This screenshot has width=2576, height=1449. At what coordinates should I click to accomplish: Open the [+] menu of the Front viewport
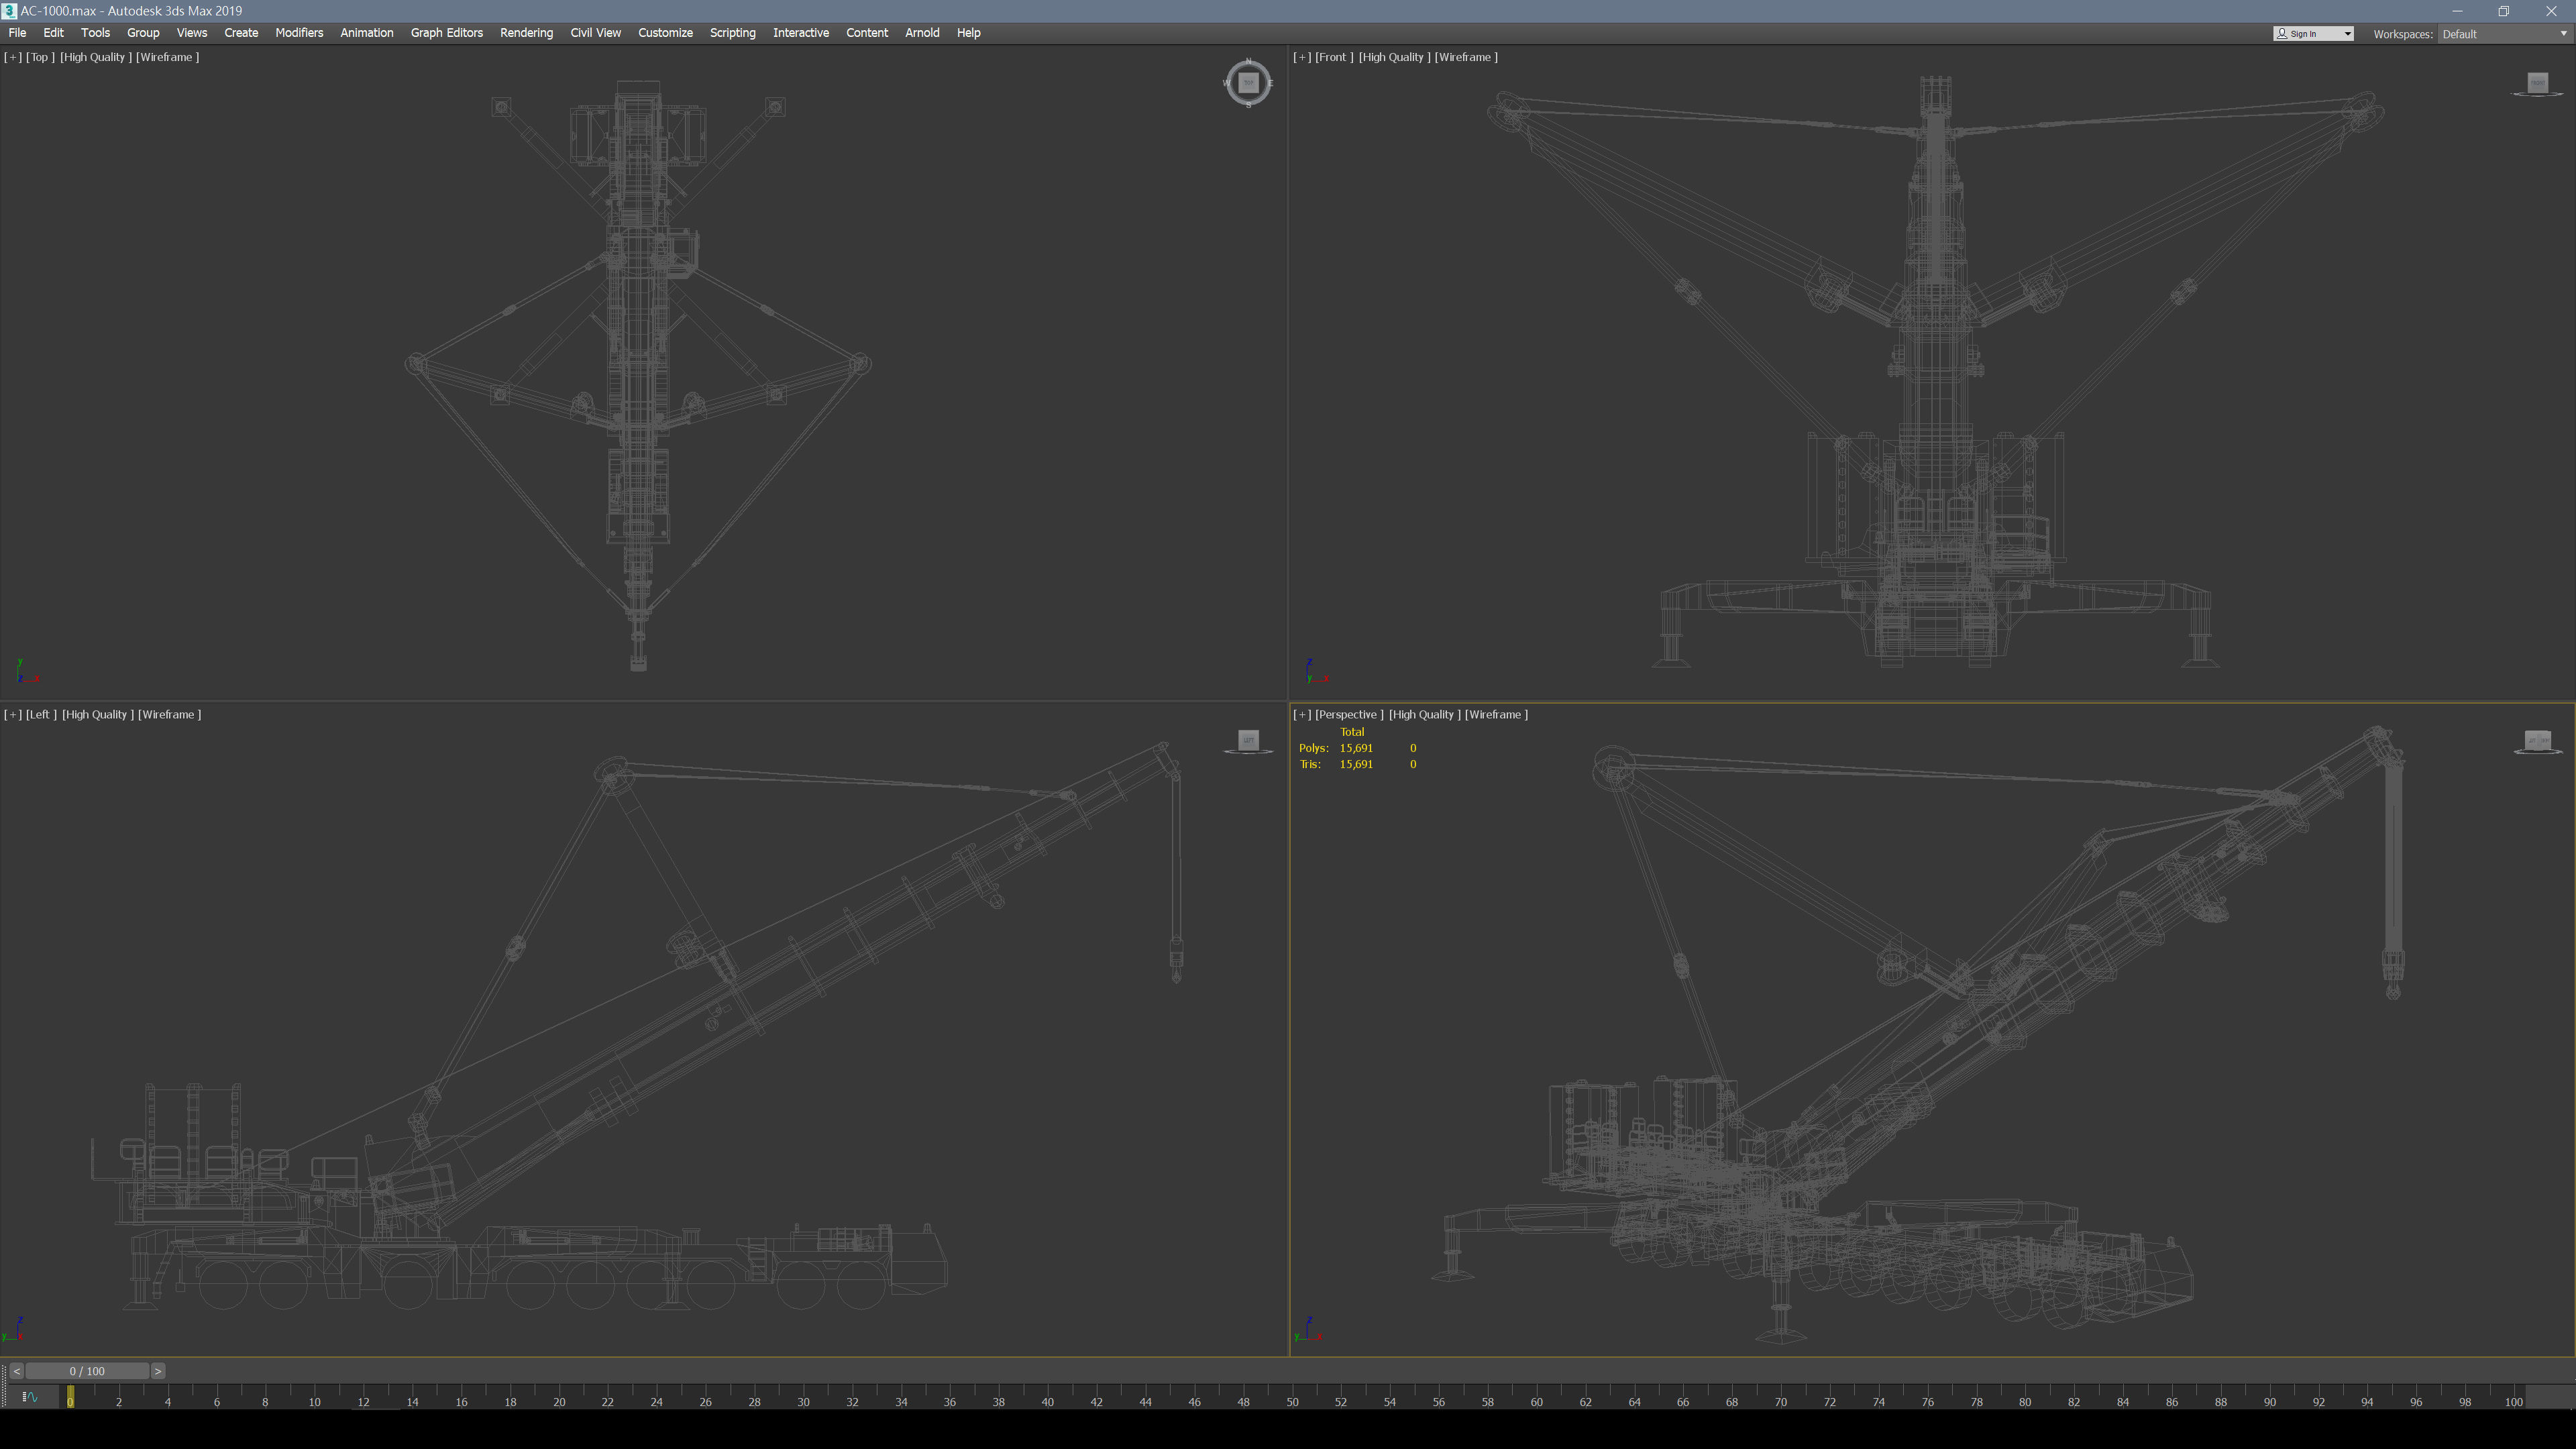(1302, 57)
